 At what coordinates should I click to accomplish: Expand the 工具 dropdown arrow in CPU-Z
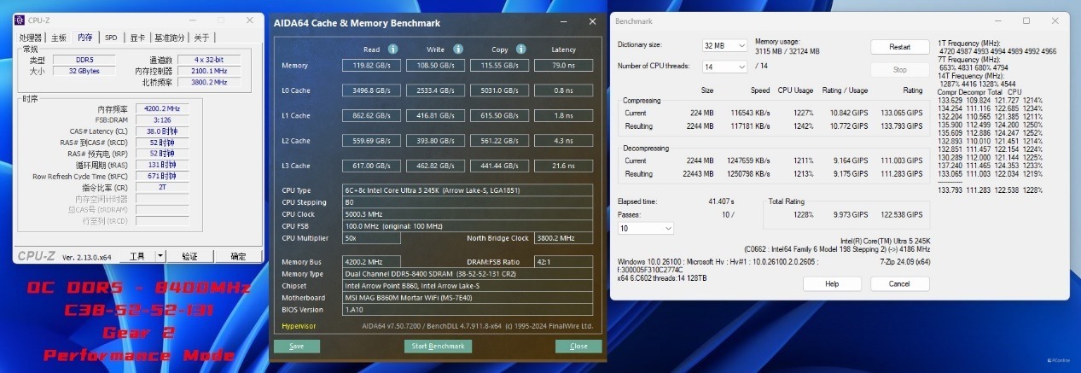coord(160,256)
